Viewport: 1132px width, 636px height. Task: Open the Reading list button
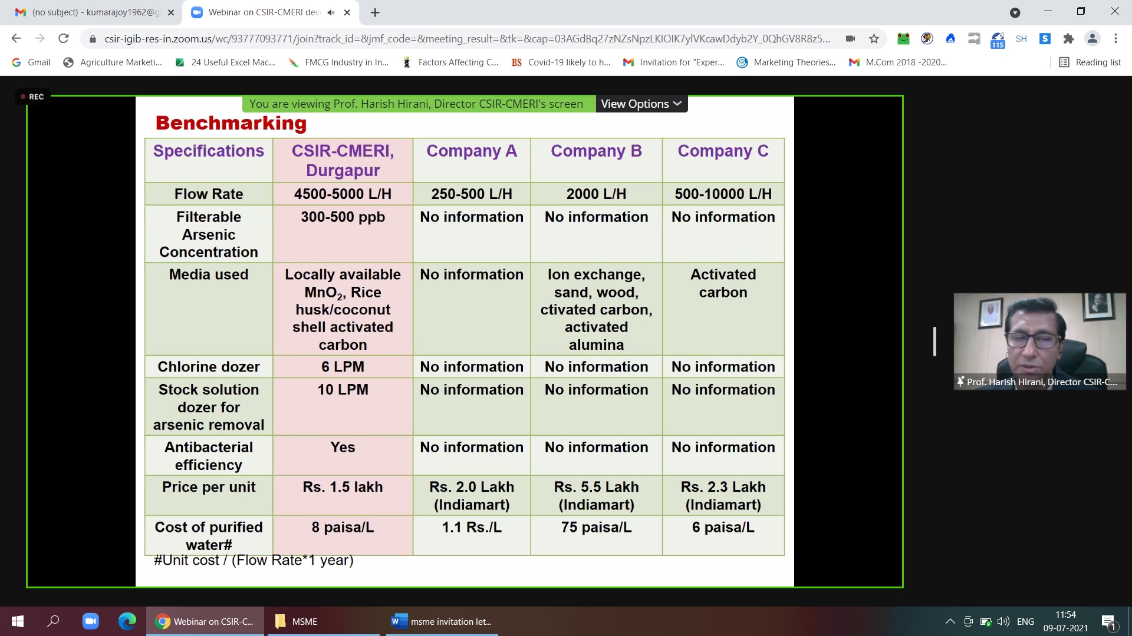[1090, 62]
